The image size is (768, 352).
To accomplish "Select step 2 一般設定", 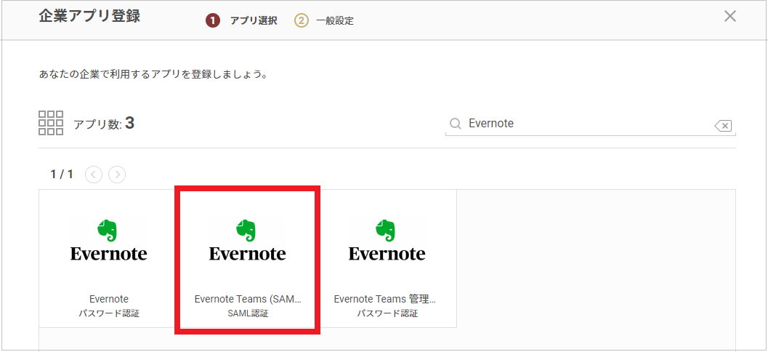I will 324,21.
